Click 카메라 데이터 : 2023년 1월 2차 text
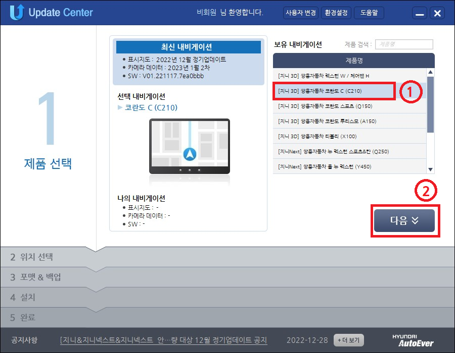Viewport: 455px width, 353px height. pyautogui.click(x=168, y=68)
